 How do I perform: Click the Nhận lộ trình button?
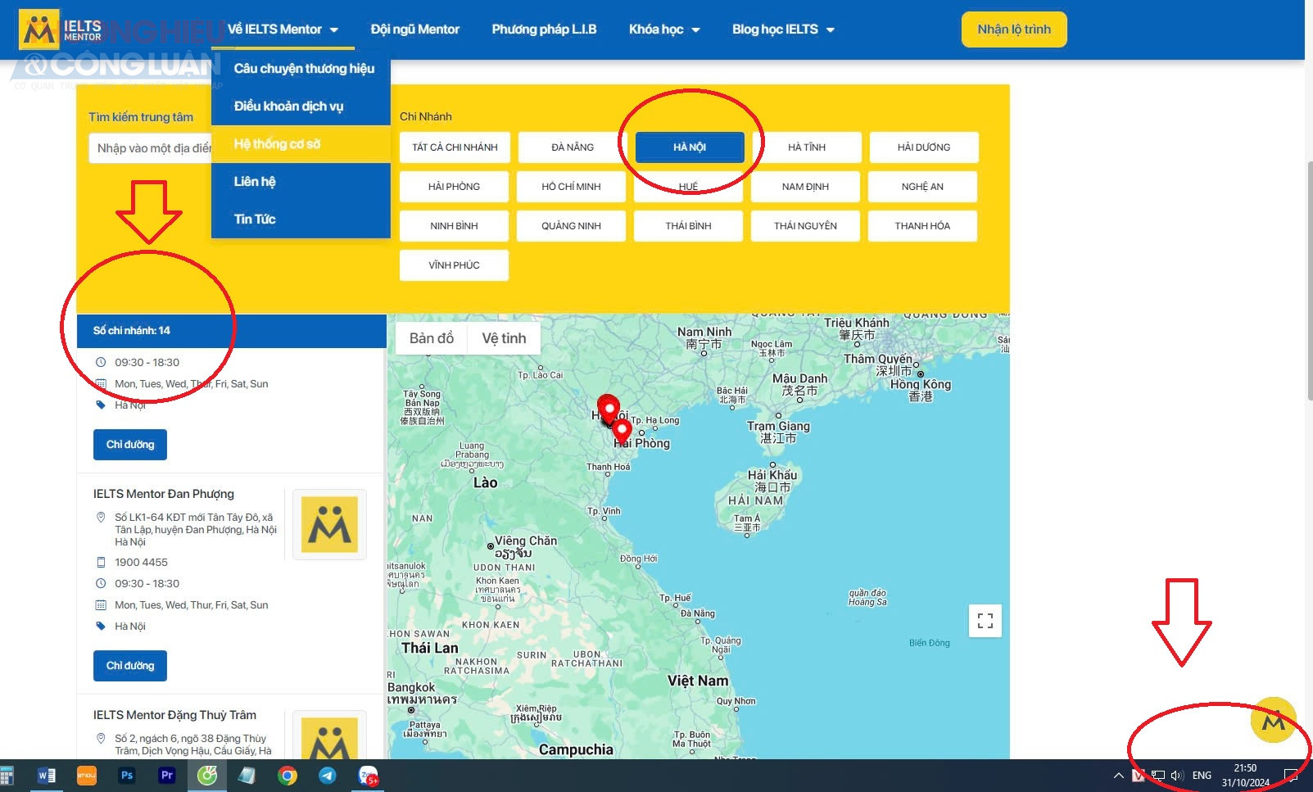click(x=1014, y=29)
